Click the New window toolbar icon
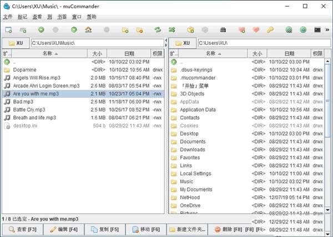This screenshot has width=333, height=237. [x=8, y=29]
